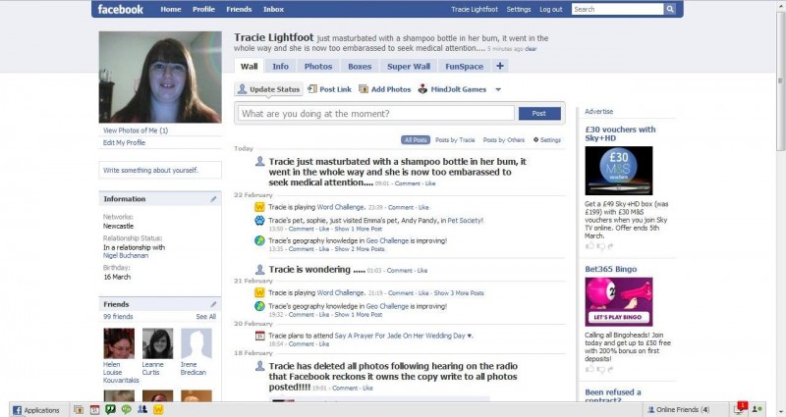
Task: Click the calendar event icon on the 20 February post
Action: [x=259, y=336]
